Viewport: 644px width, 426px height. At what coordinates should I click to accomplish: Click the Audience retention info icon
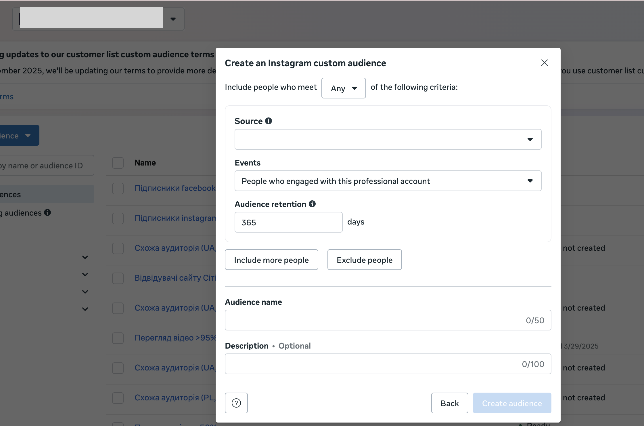312,204
